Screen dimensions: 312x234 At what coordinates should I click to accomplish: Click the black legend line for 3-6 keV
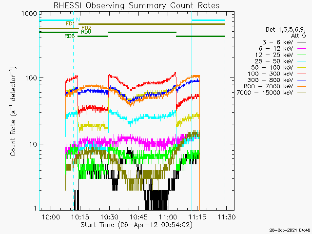302,42
